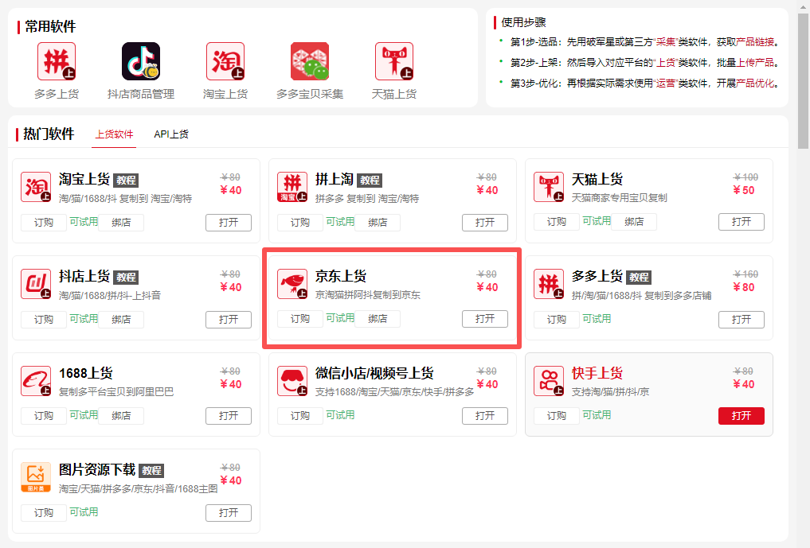Click the 京东上货 card logo
Viewport: 810px width, 548px height.
[292, 284]
